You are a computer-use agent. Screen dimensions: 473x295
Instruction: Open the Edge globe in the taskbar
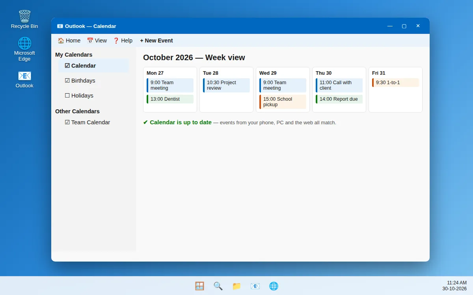[274, 286]
